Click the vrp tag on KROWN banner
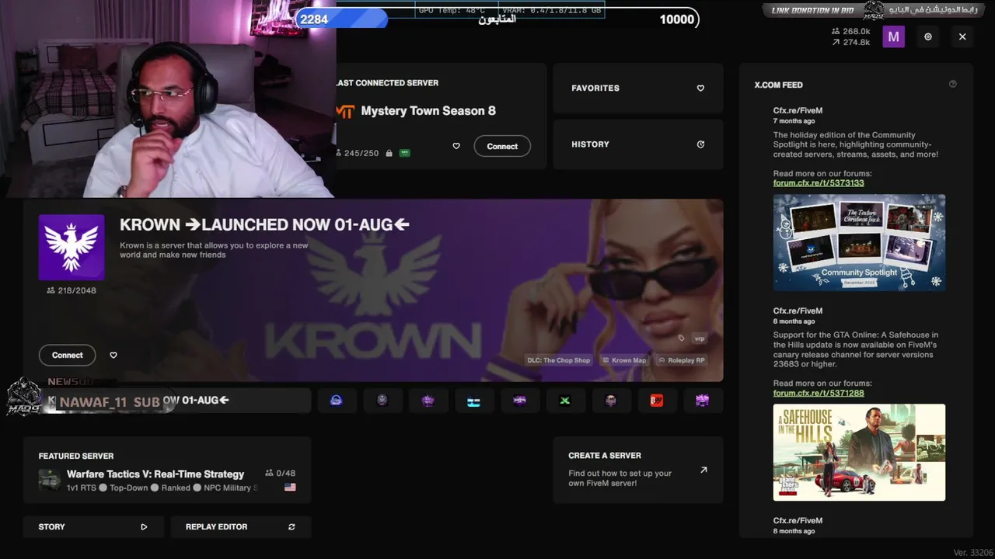This screenshot has width=995, height=559. tap(699, 339)
